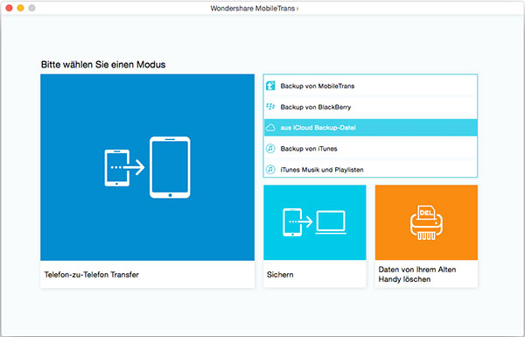Click the BlackBerry logo icon

tap(270, 107)
